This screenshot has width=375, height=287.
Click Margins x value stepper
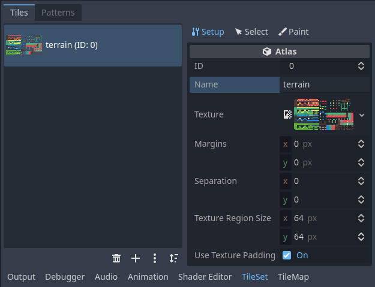click(361, 144)
